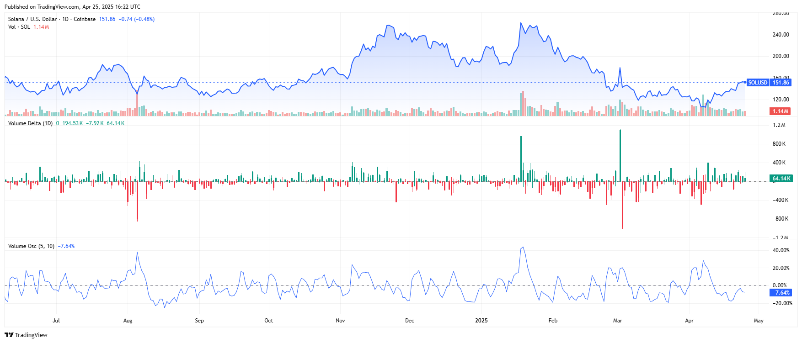The width and height of the screenshot is (802, 343).
Task: Click the Vol · SOL legend label
Action: [19, 27]
